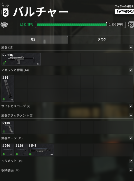134x181 pixels.
Task: Select the $2.64K submachine gun item
Action: pos(21,59)
